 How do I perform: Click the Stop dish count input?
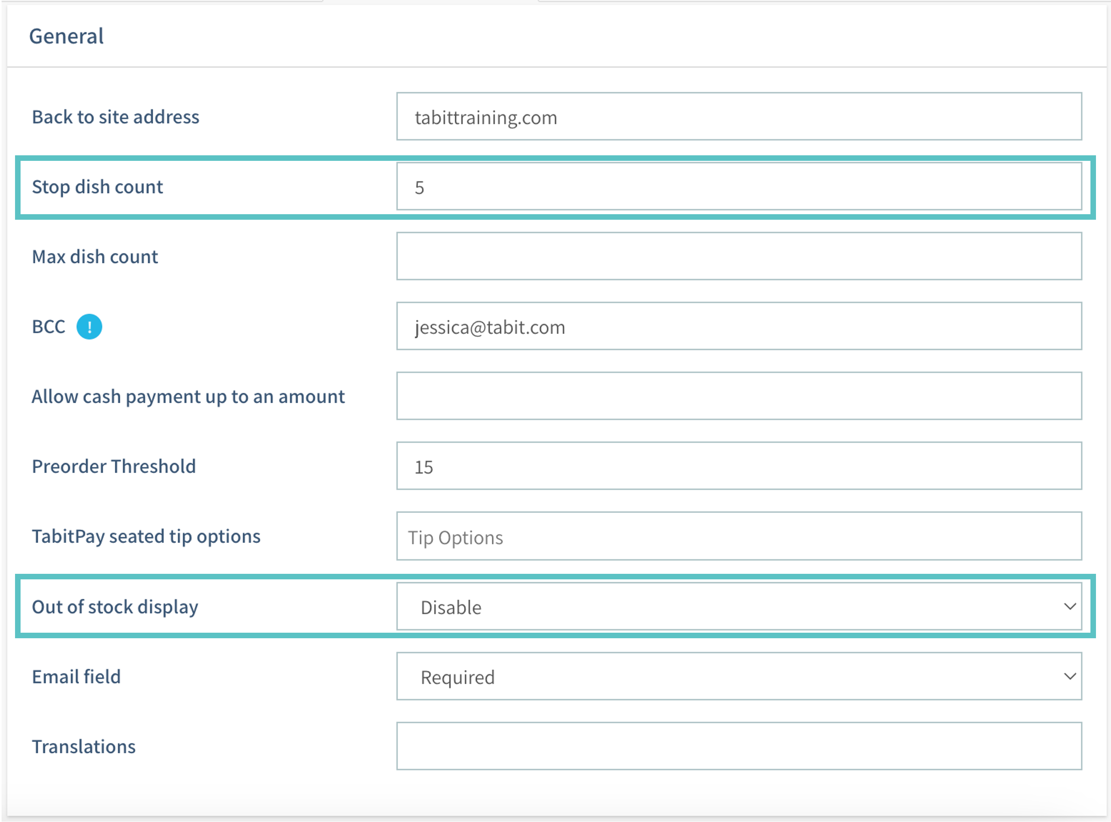[x=739, y=187]
